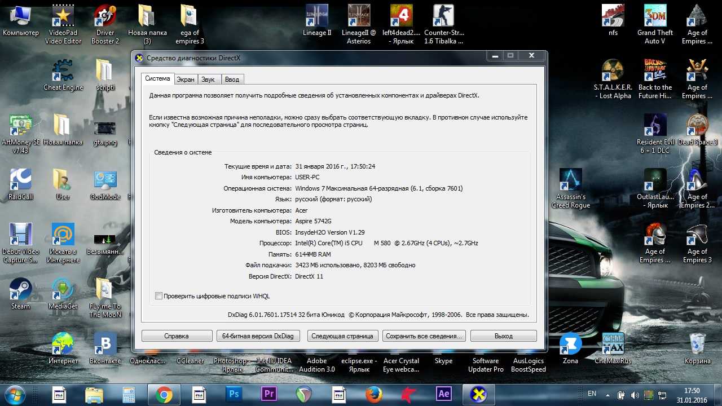Open the Windows Start menu

[15, 394]
